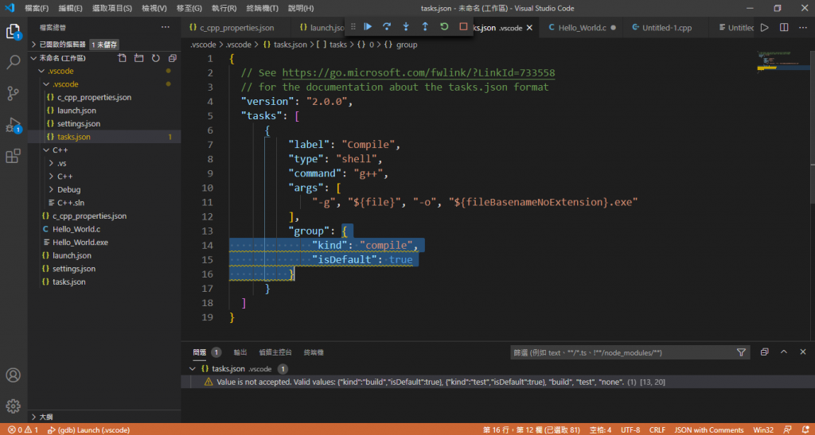
Task: Switch to 終端機 panel tab
Action: click(x=314, y=352)
